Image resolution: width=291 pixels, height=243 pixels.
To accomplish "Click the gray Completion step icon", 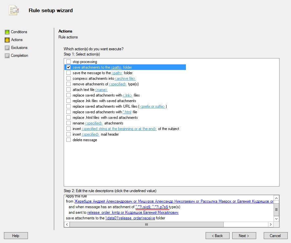I will coord(7,55).
